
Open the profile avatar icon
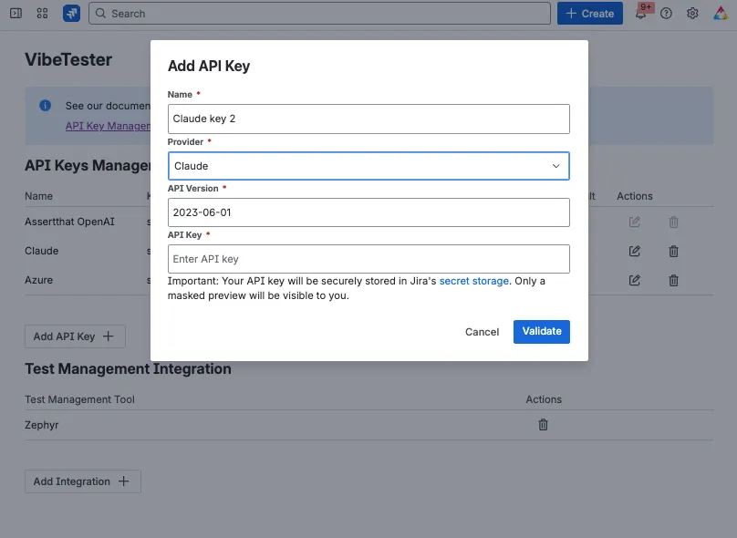click(720, 13)
